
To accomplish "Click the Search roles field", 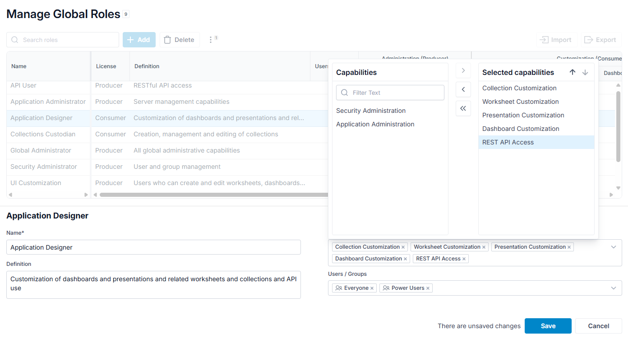I will click(63, 40).
